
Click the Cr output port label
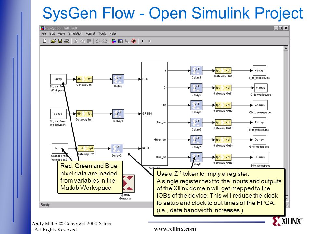click(x=165, y=88)
